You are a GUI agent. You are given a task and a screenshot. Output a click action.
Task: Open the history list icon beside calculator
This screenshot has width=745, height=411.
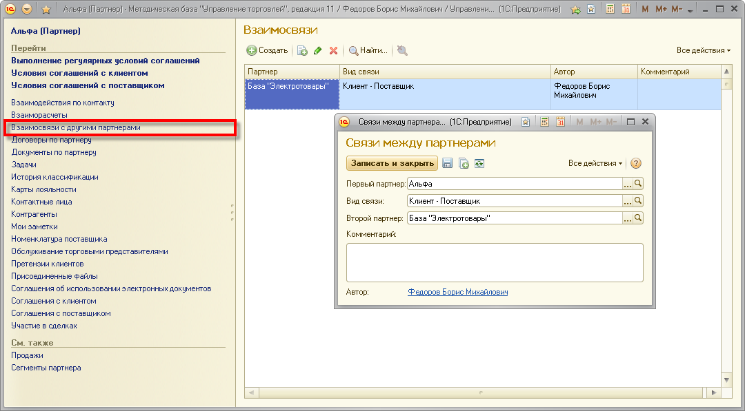[x=591, y=9]
